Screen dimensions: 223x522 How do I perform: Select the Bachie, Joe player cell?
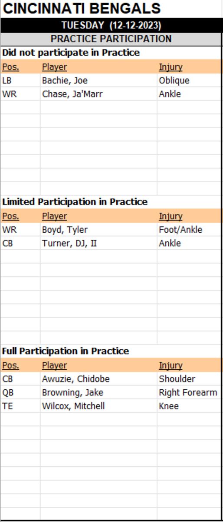point(98,80)
